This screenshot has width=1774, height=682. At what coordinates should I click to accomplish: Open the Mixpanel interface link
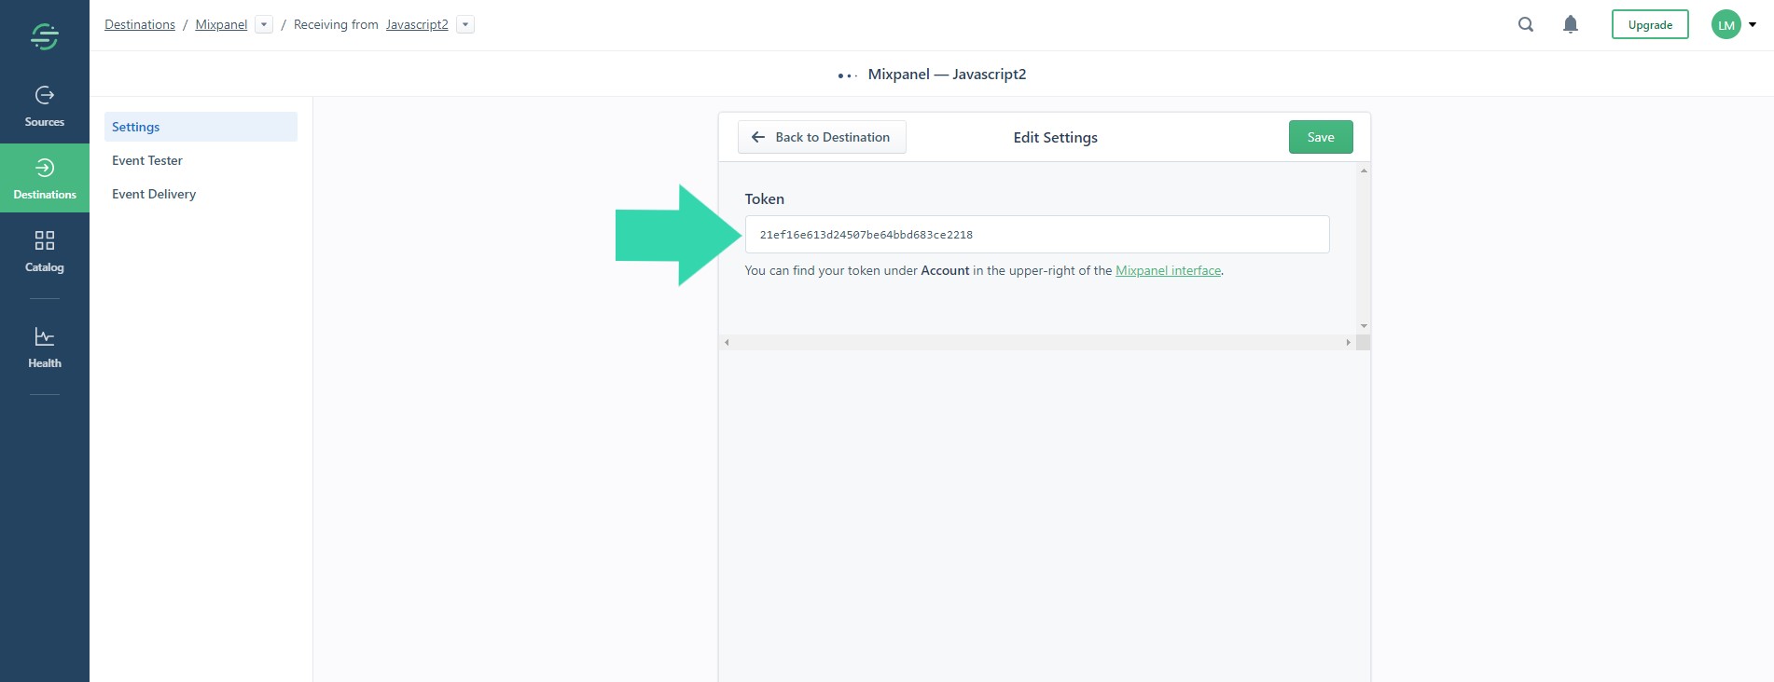pyautogui.click(x=1168, y=270)
